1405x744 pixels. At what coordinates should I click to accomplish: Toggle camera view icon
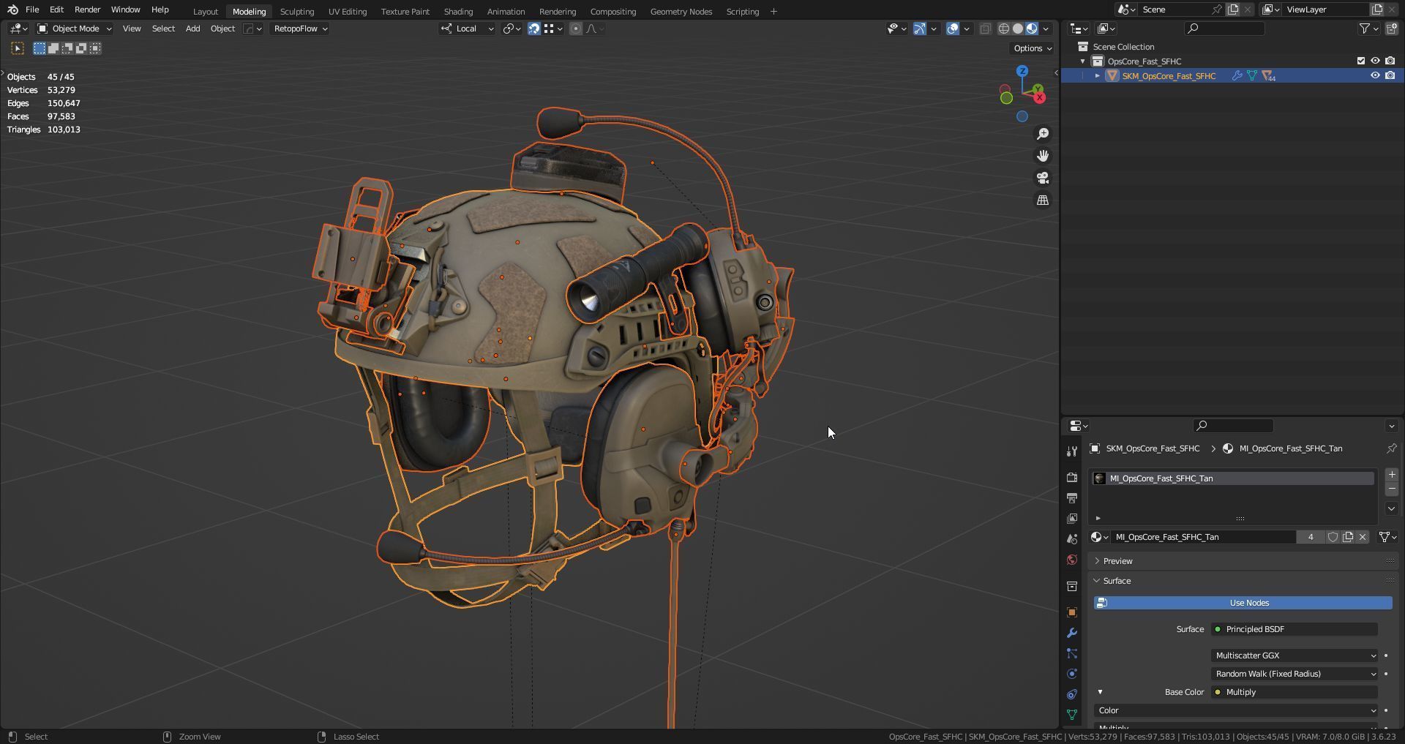1043,178
